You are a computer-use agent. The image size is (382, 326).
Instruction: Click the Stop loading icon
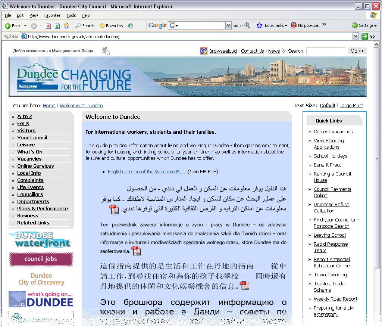click(x=48, y=26)
